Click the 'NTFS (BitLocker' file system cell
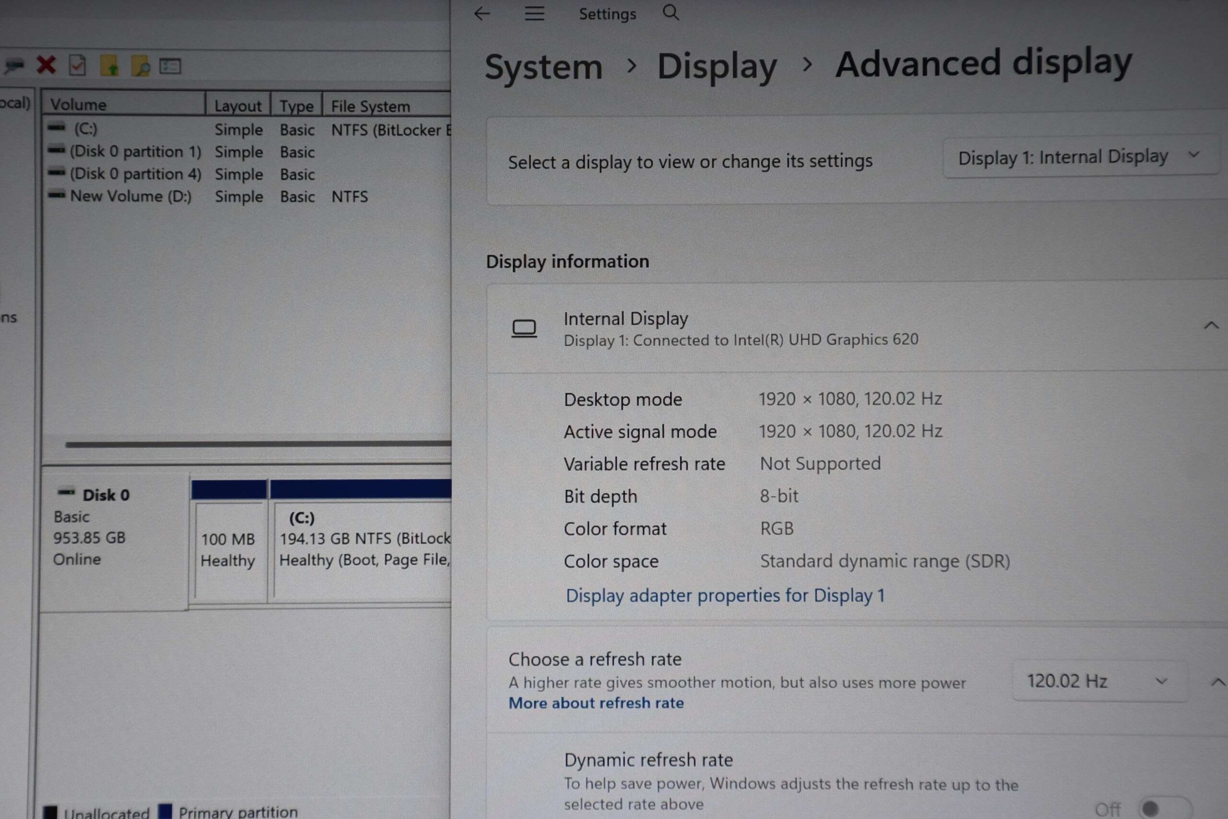 pos(390,130)
